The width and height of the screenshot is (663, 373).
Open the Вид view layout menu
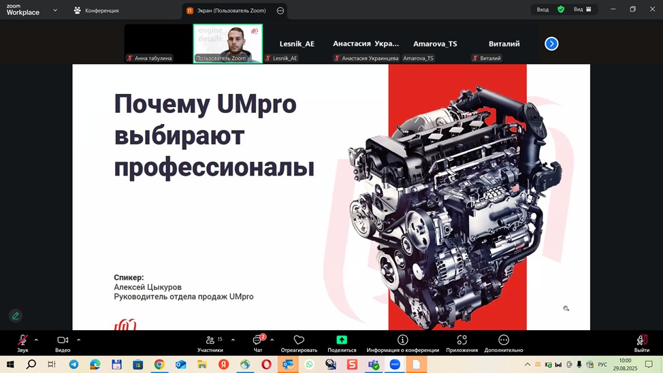[582, 10]
